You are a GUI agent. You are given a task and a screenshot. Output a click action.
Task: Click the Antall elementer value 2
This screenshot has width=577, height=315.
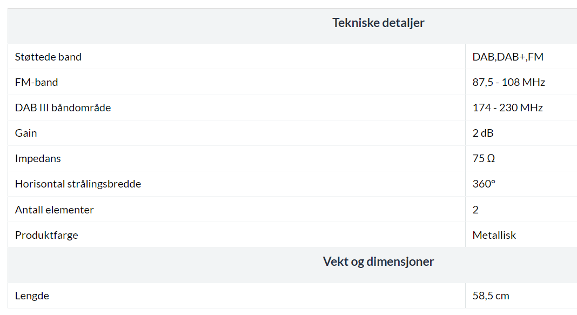475,210
